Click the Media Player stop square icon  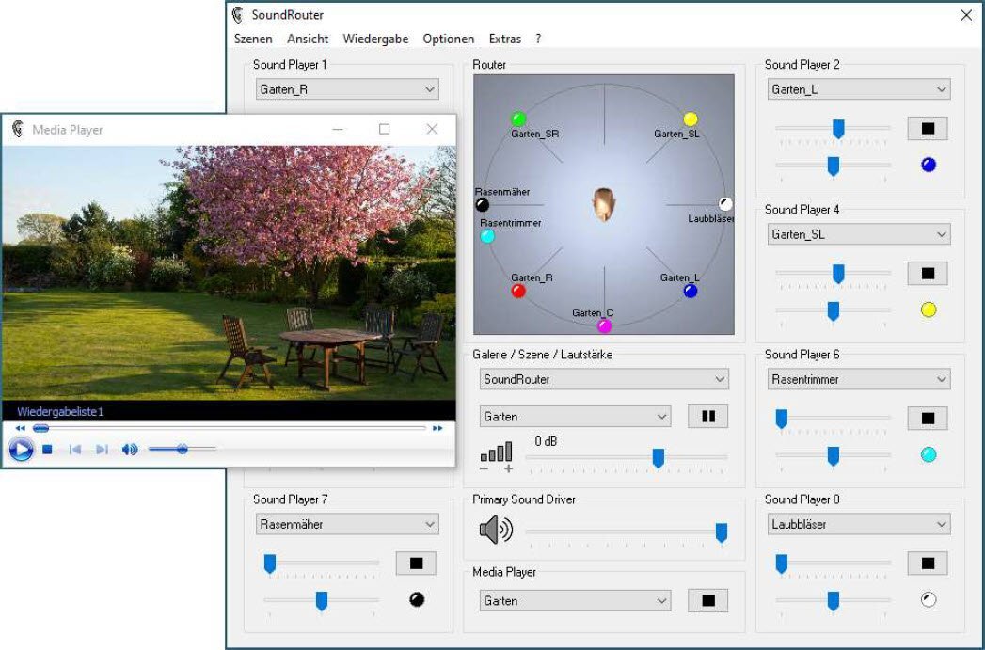47,450
